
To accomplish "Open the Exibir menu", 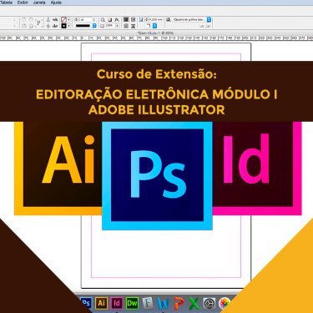I will tap(23, 3).
